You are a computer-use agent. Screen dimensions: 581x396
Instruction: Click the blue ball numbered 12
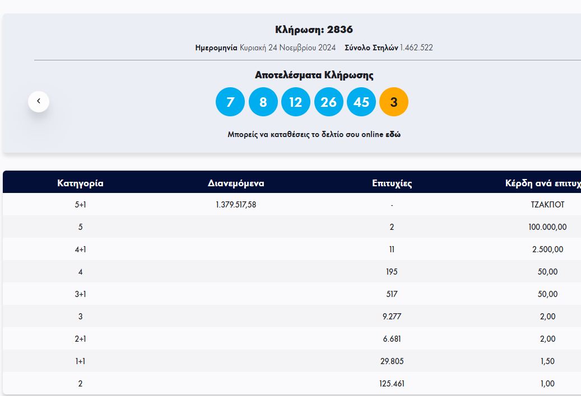pyautogui.click(x=296, y=102)
